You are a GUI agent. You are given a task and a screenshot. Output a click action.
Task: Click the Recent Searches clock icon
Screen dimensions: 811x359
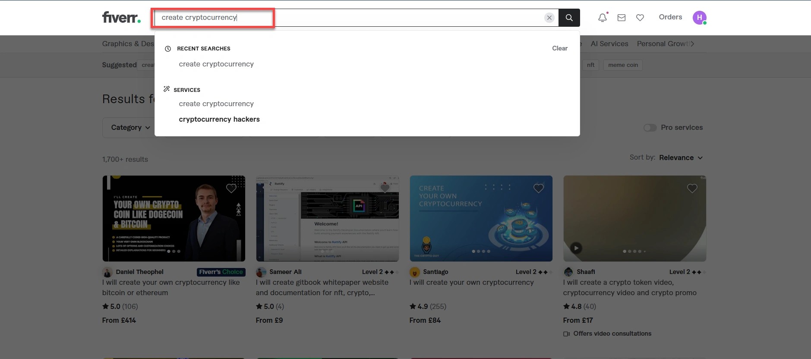(x=168, y=49)
